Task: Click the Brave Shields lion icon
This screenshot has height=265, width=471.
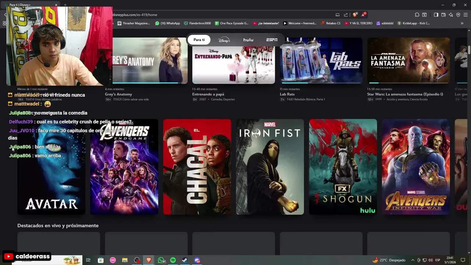Action: 355,15
